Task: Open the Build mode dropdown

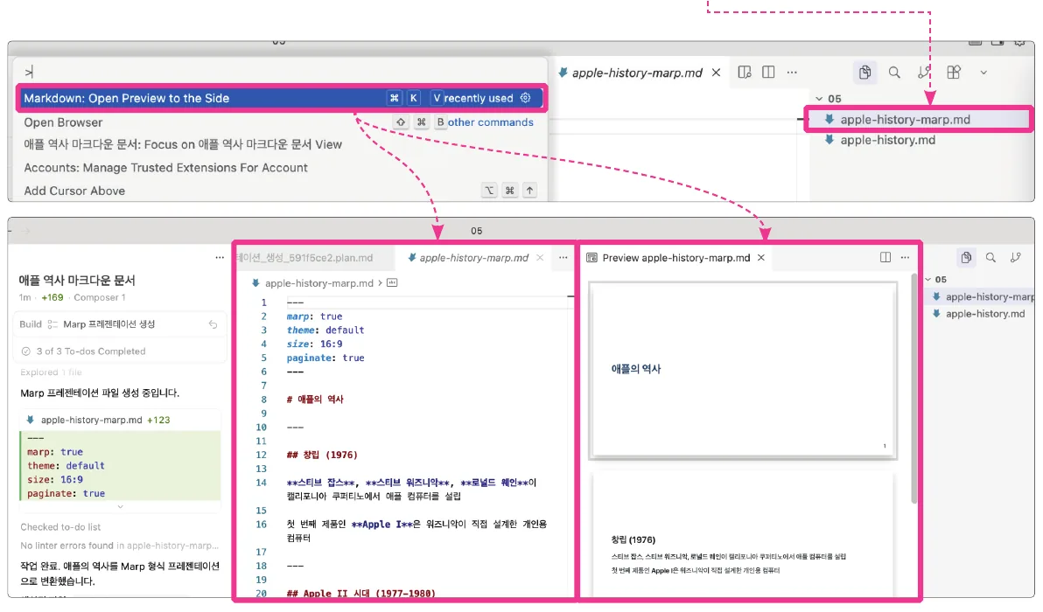Action: 30,324
